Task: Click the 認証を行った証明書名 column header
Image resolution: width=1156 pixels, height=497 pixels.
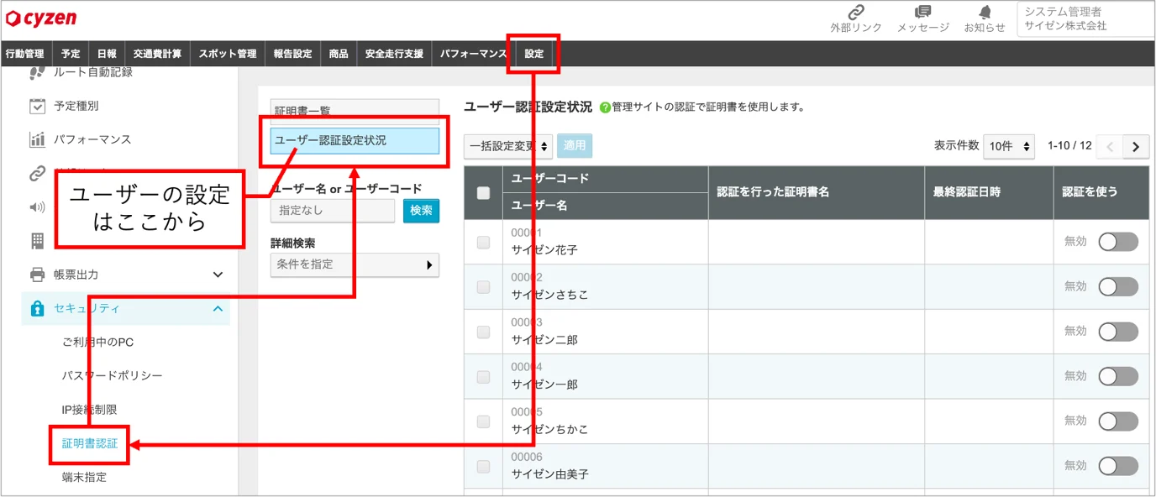Action: pos(816,192)
